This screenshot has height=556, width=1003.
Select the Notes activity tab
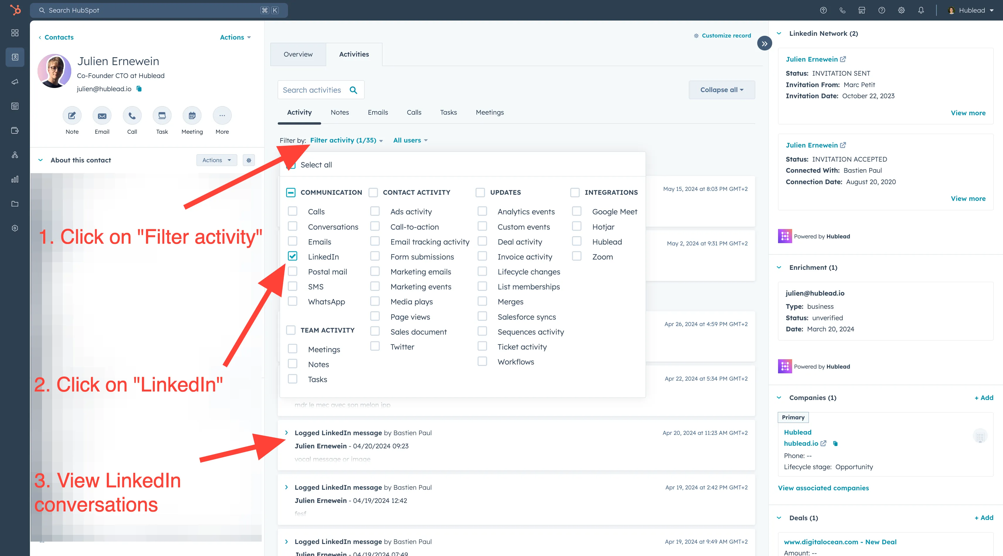click(x=340, y=113)
